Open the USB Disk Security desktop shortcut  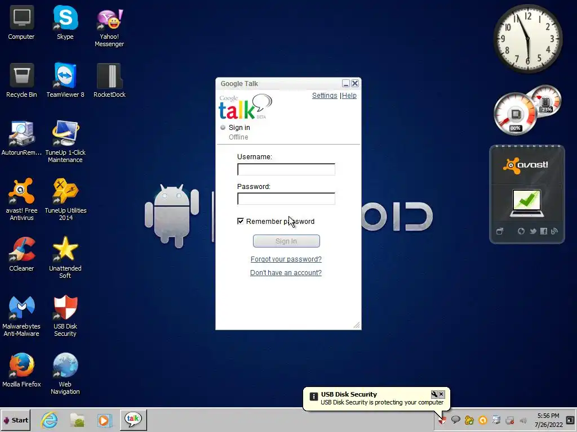65,316
